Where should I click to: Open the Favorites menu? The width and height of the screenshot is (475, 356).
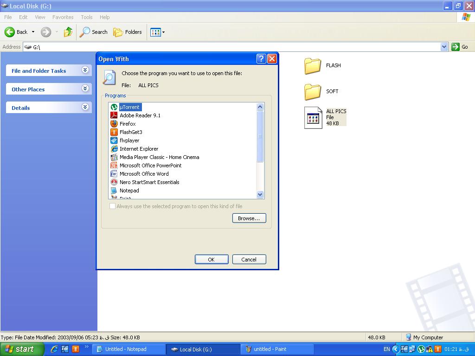(x=63, y=17)
